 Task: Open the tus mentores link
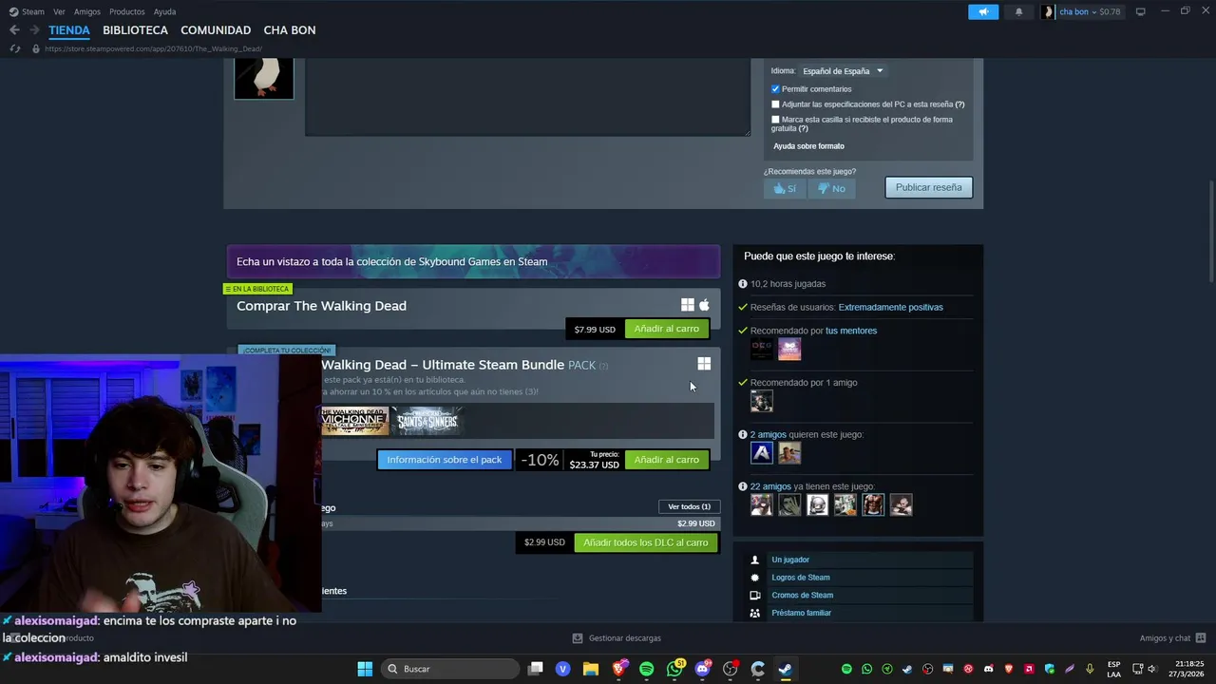pyautogui.click(x=851, y=331)
